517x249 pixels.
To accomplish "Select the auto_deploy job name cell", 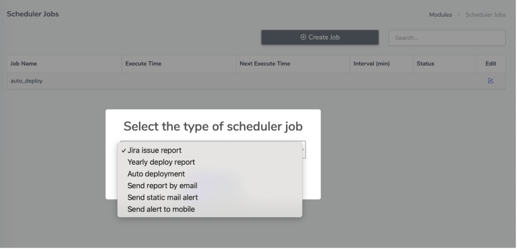I will click(27, 81).
